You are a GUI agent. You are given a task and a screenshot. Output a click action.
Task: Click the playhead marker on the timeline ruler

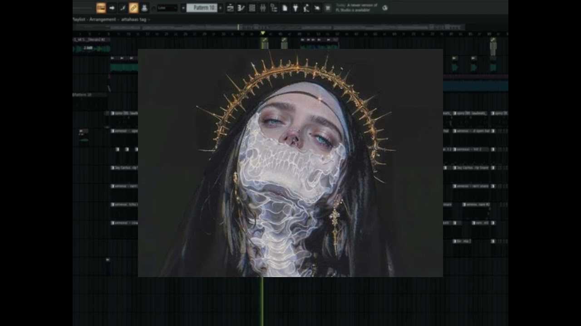262,33
